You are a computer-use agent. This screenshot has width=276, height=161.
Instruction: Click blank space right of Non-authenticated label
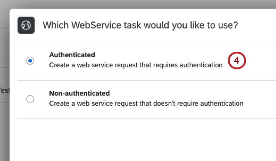click(184, 93)
